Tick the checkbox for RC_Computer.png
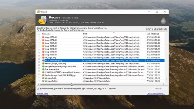Image resolution: width=194 pixels, height=109 pixels. 39,61
